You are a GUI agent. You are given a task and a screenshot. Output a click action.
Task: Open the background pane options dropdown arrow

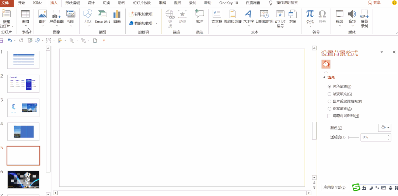click(x=381, y=52)
